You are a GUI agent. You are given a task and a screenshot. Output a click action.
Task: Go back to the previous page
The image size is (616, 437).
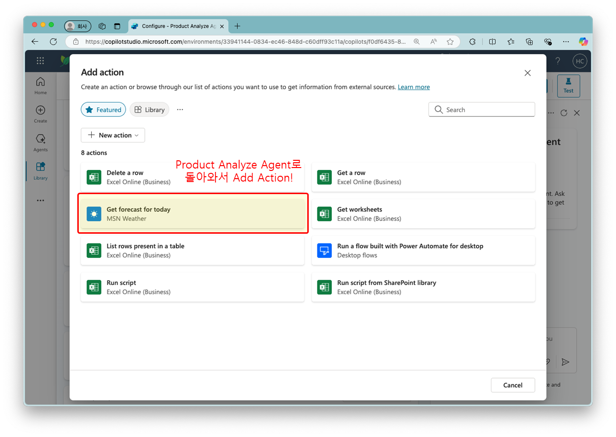(35, 42)
